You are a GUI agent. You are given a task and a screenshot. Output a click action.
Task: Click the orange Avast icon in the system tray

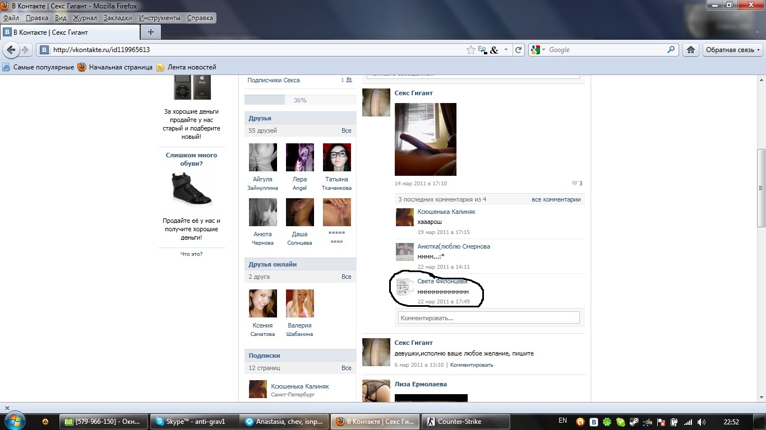point(581,422)
